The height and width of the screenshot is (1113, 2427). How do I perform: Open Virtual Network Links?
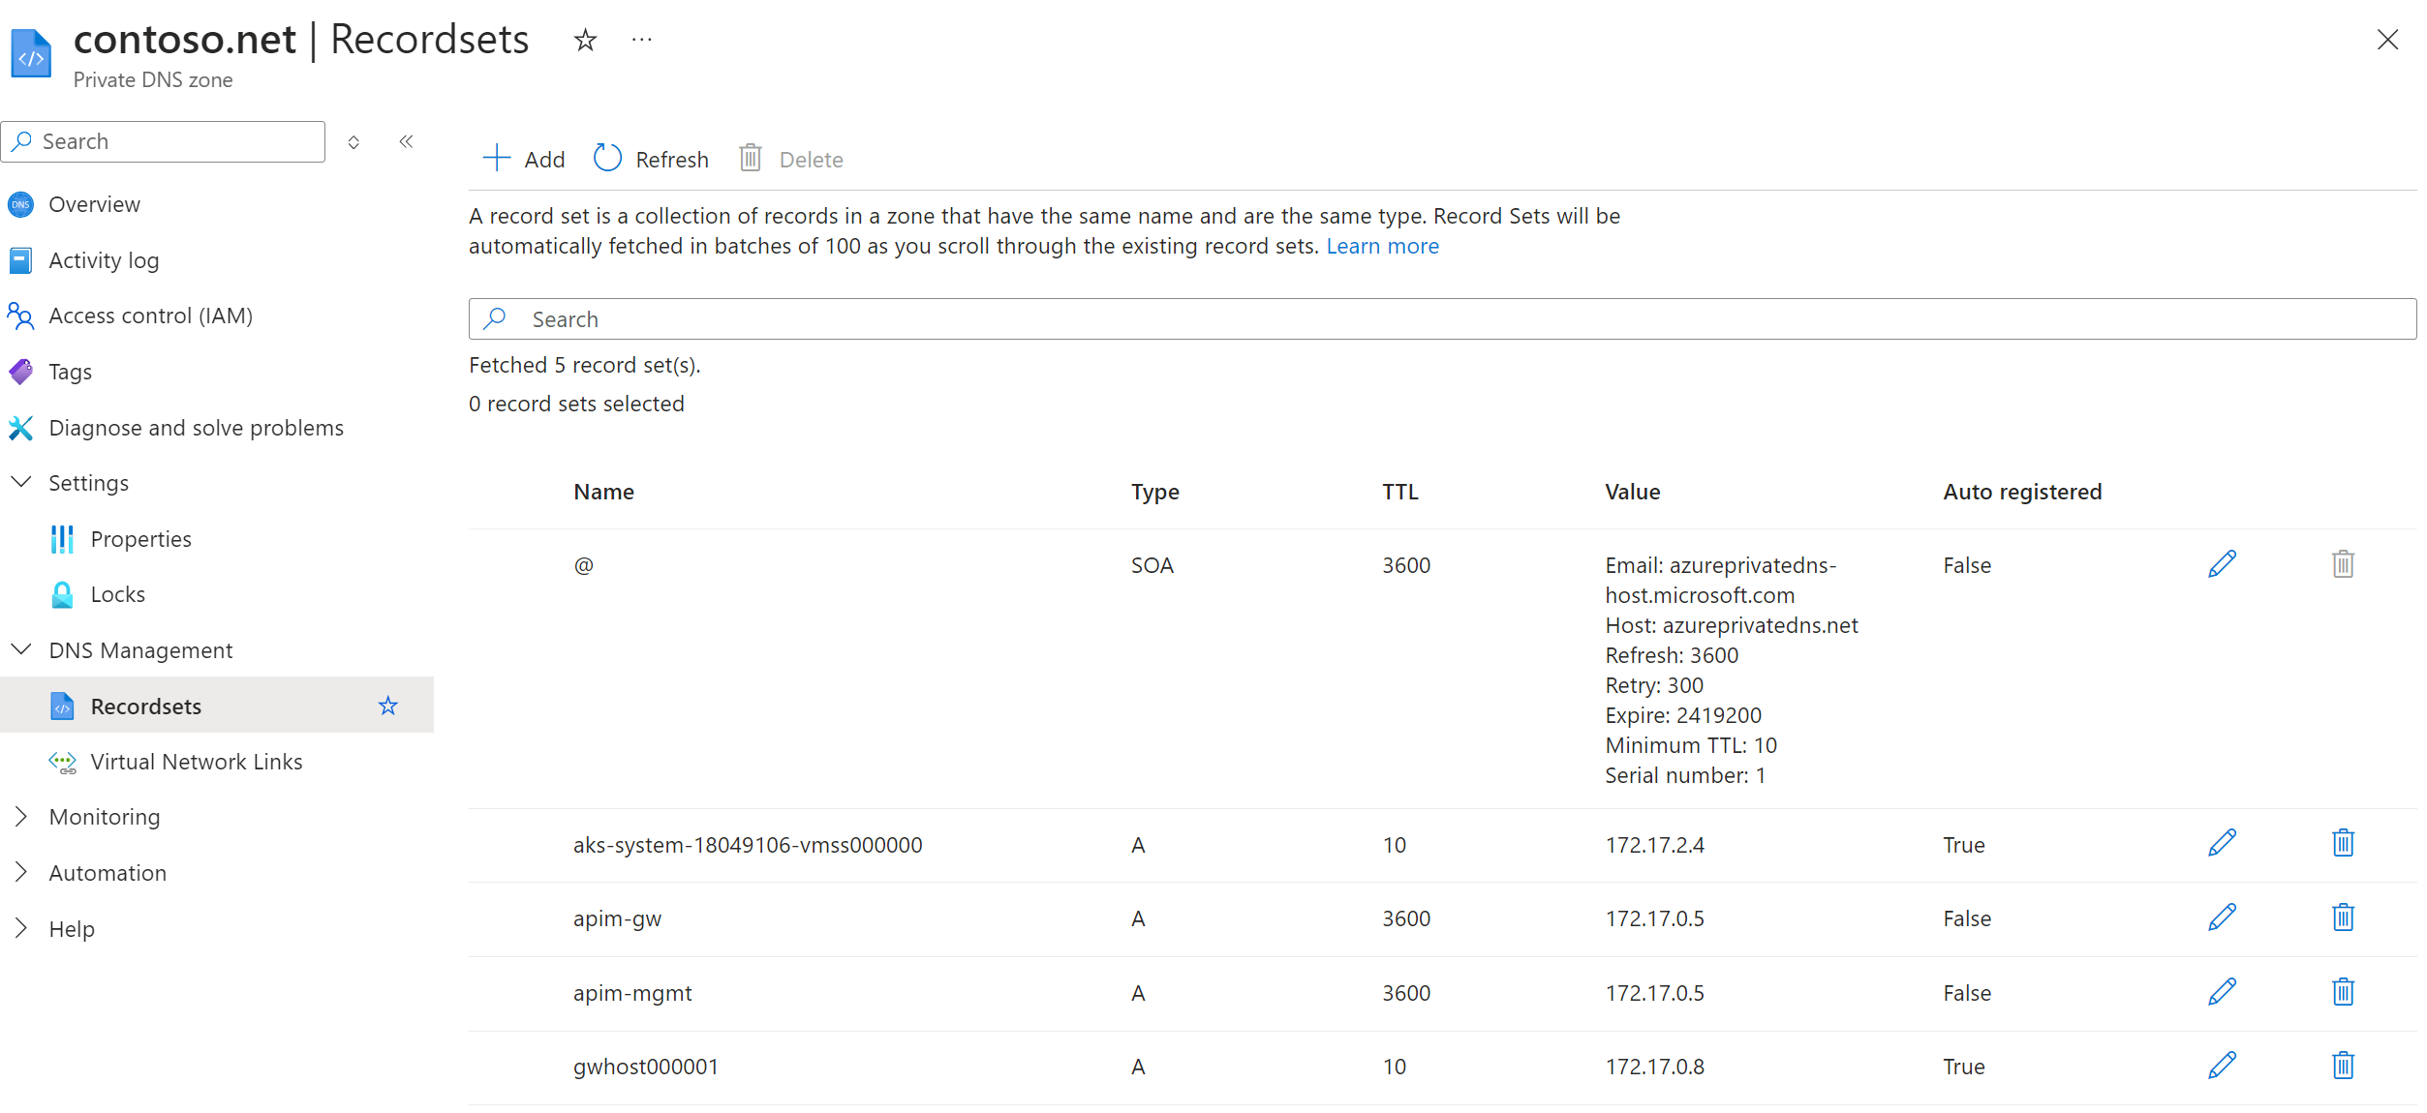(196, 762)
